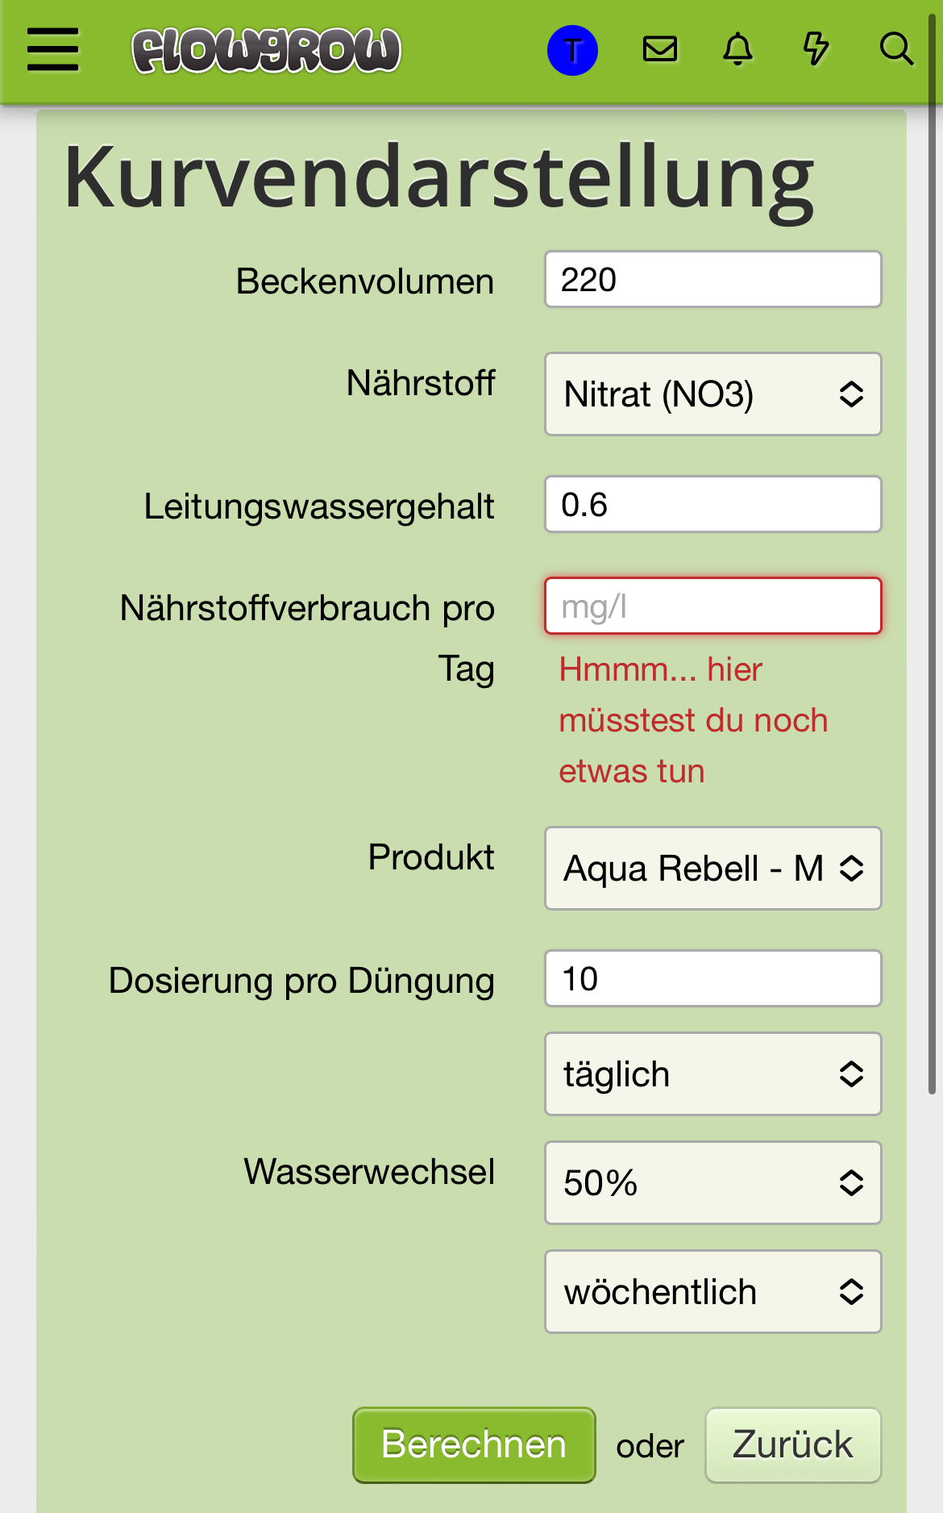Viewport: 943px width, 1513px height.
Task: Open the wöchentlich interval dropdown
Action: (713, 1292)
